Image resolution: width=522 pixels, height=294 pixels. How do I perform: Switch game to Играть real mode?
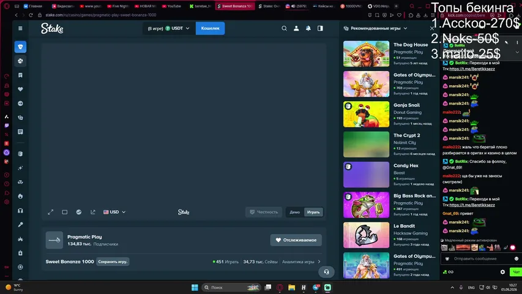tap(313, 212)
